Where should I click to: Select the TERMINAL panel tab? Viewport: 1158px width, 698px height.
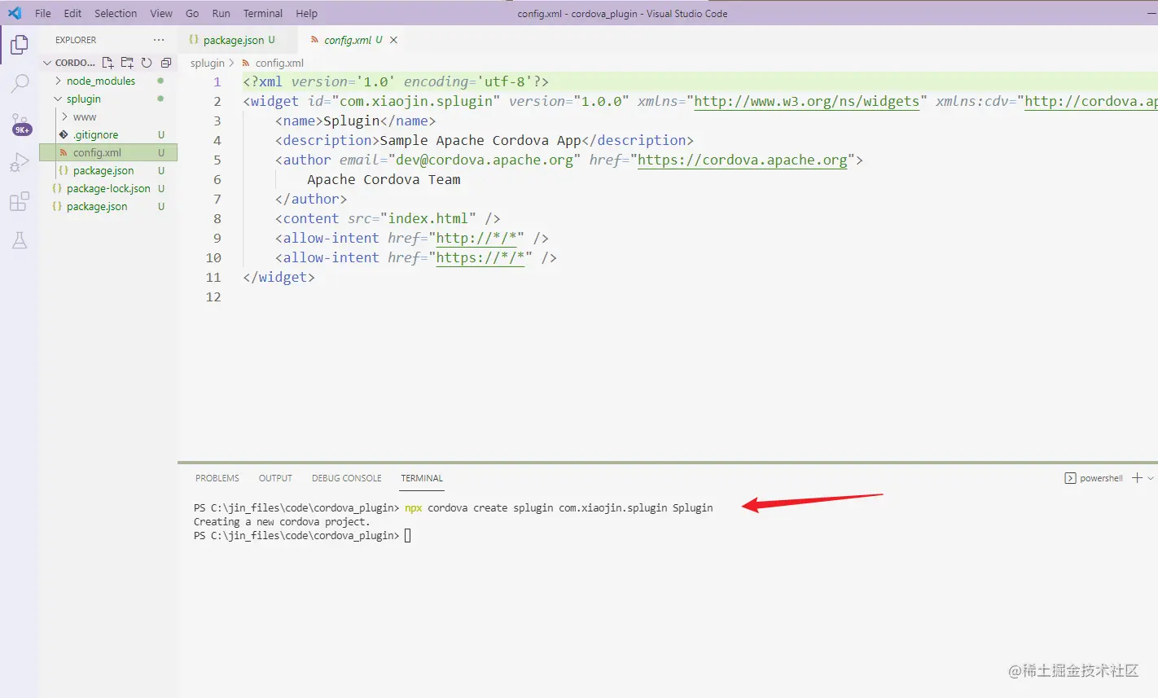click(422, 478)
